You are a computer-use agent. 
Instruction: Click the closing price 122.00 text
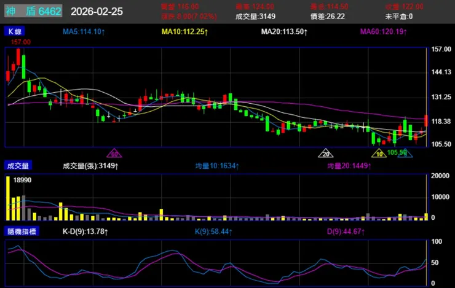(x=404, y=7)
